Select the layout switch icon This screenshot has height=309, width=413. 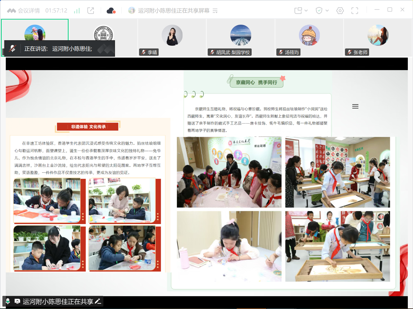coord(298,10)
